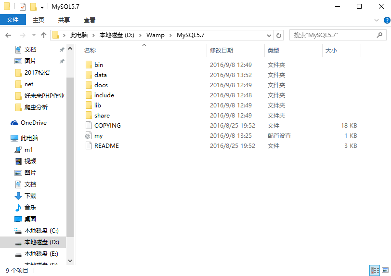Select the COPYING file icon
The width and height of the screenshot is (391, 276).
pyautogui.click(x=89, y=125)
